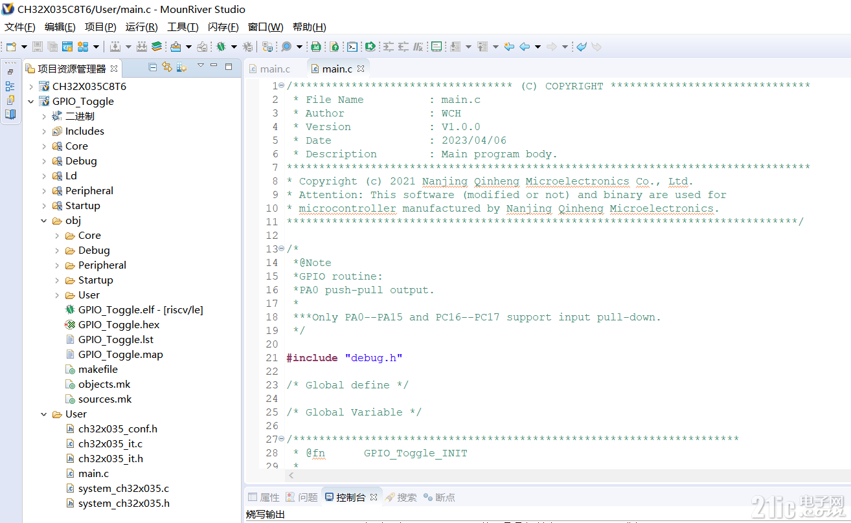851x523 pixels.
Task: Open the 项目(P) menu
Action: pyautogui.click(x=100, y=27)
